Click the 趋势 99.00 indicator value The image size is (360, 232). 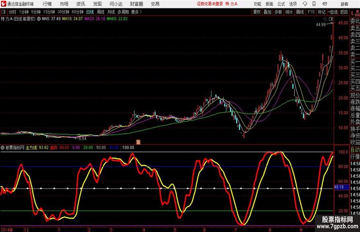(x=60, y=148)
